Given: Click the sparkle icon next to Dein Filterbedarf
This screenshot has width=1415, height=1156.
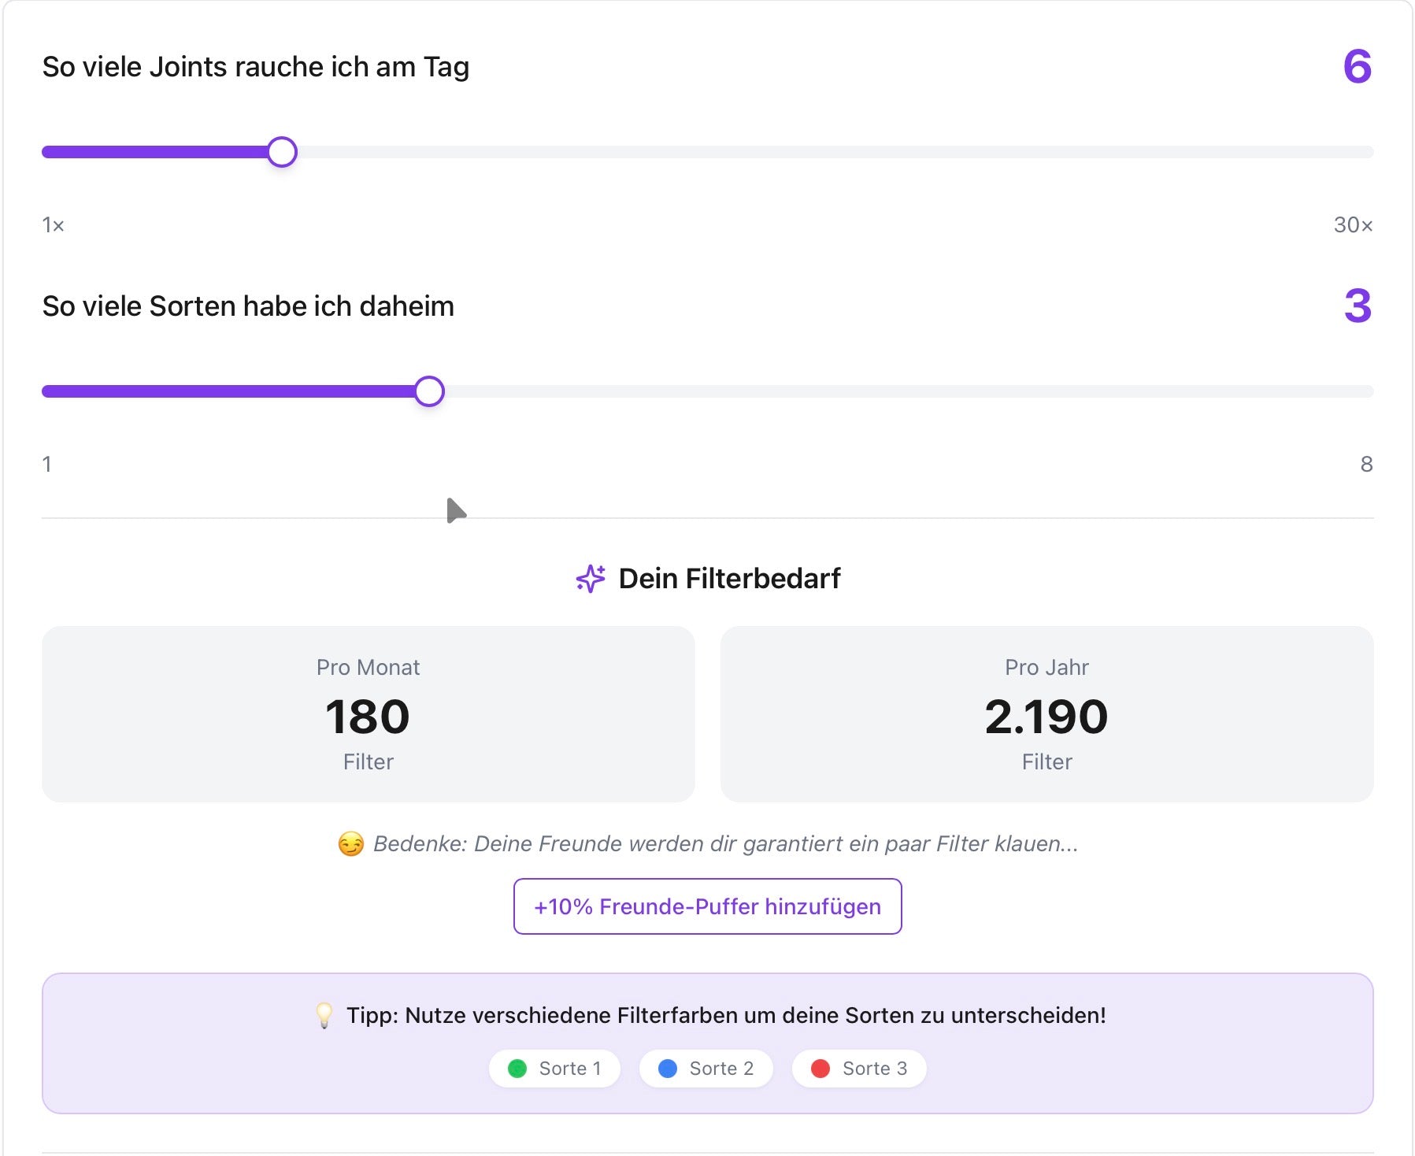Looking at the screenshot, I should point(590,578).
